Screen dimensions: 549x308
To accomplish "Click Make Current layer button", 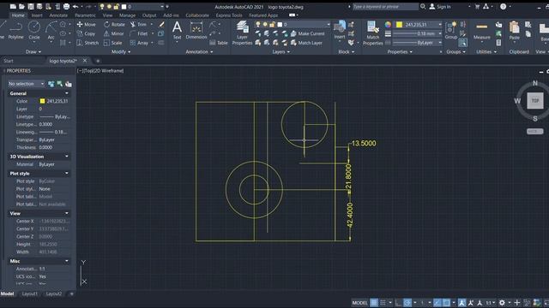I will 307,33.
